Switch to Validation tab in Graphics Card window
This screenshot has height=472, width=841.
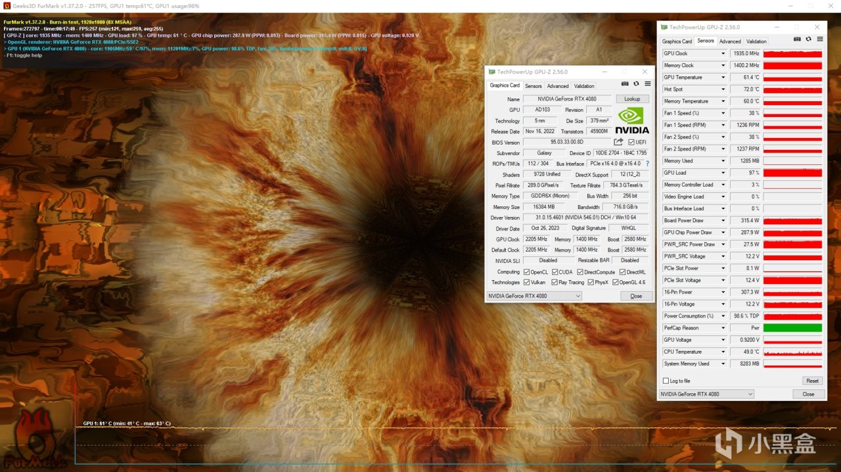[x=584, y=85]
